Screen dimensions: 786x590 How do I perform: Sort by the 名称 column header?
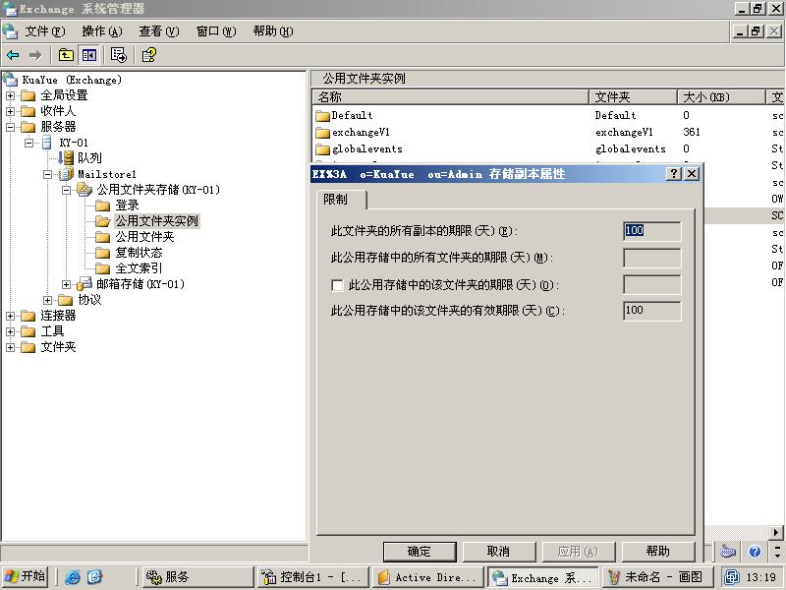tap(450, 96)
